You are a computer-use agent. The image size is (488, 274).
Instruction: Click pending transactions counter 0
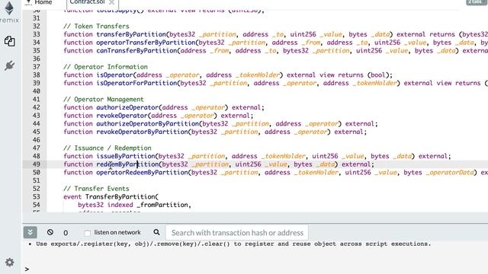tap(66, 233)
